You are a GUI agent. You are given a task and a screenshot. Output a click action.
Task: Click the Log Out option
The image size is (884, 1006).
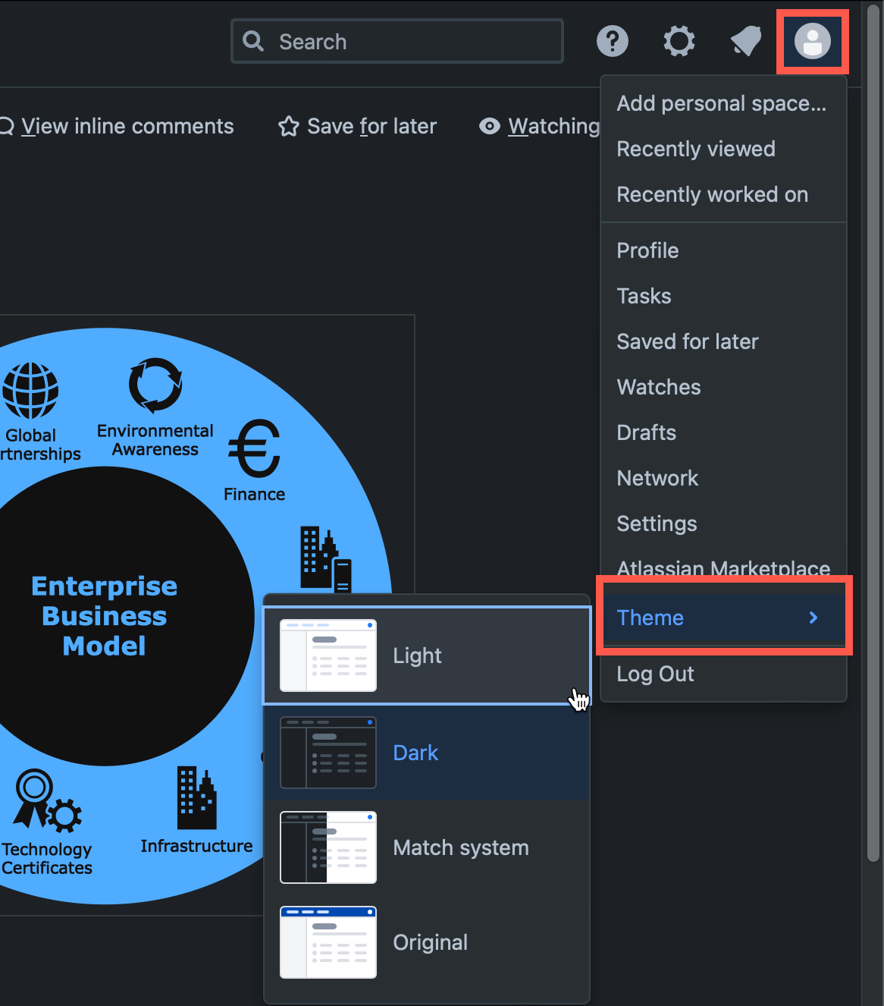click(655, 674)
